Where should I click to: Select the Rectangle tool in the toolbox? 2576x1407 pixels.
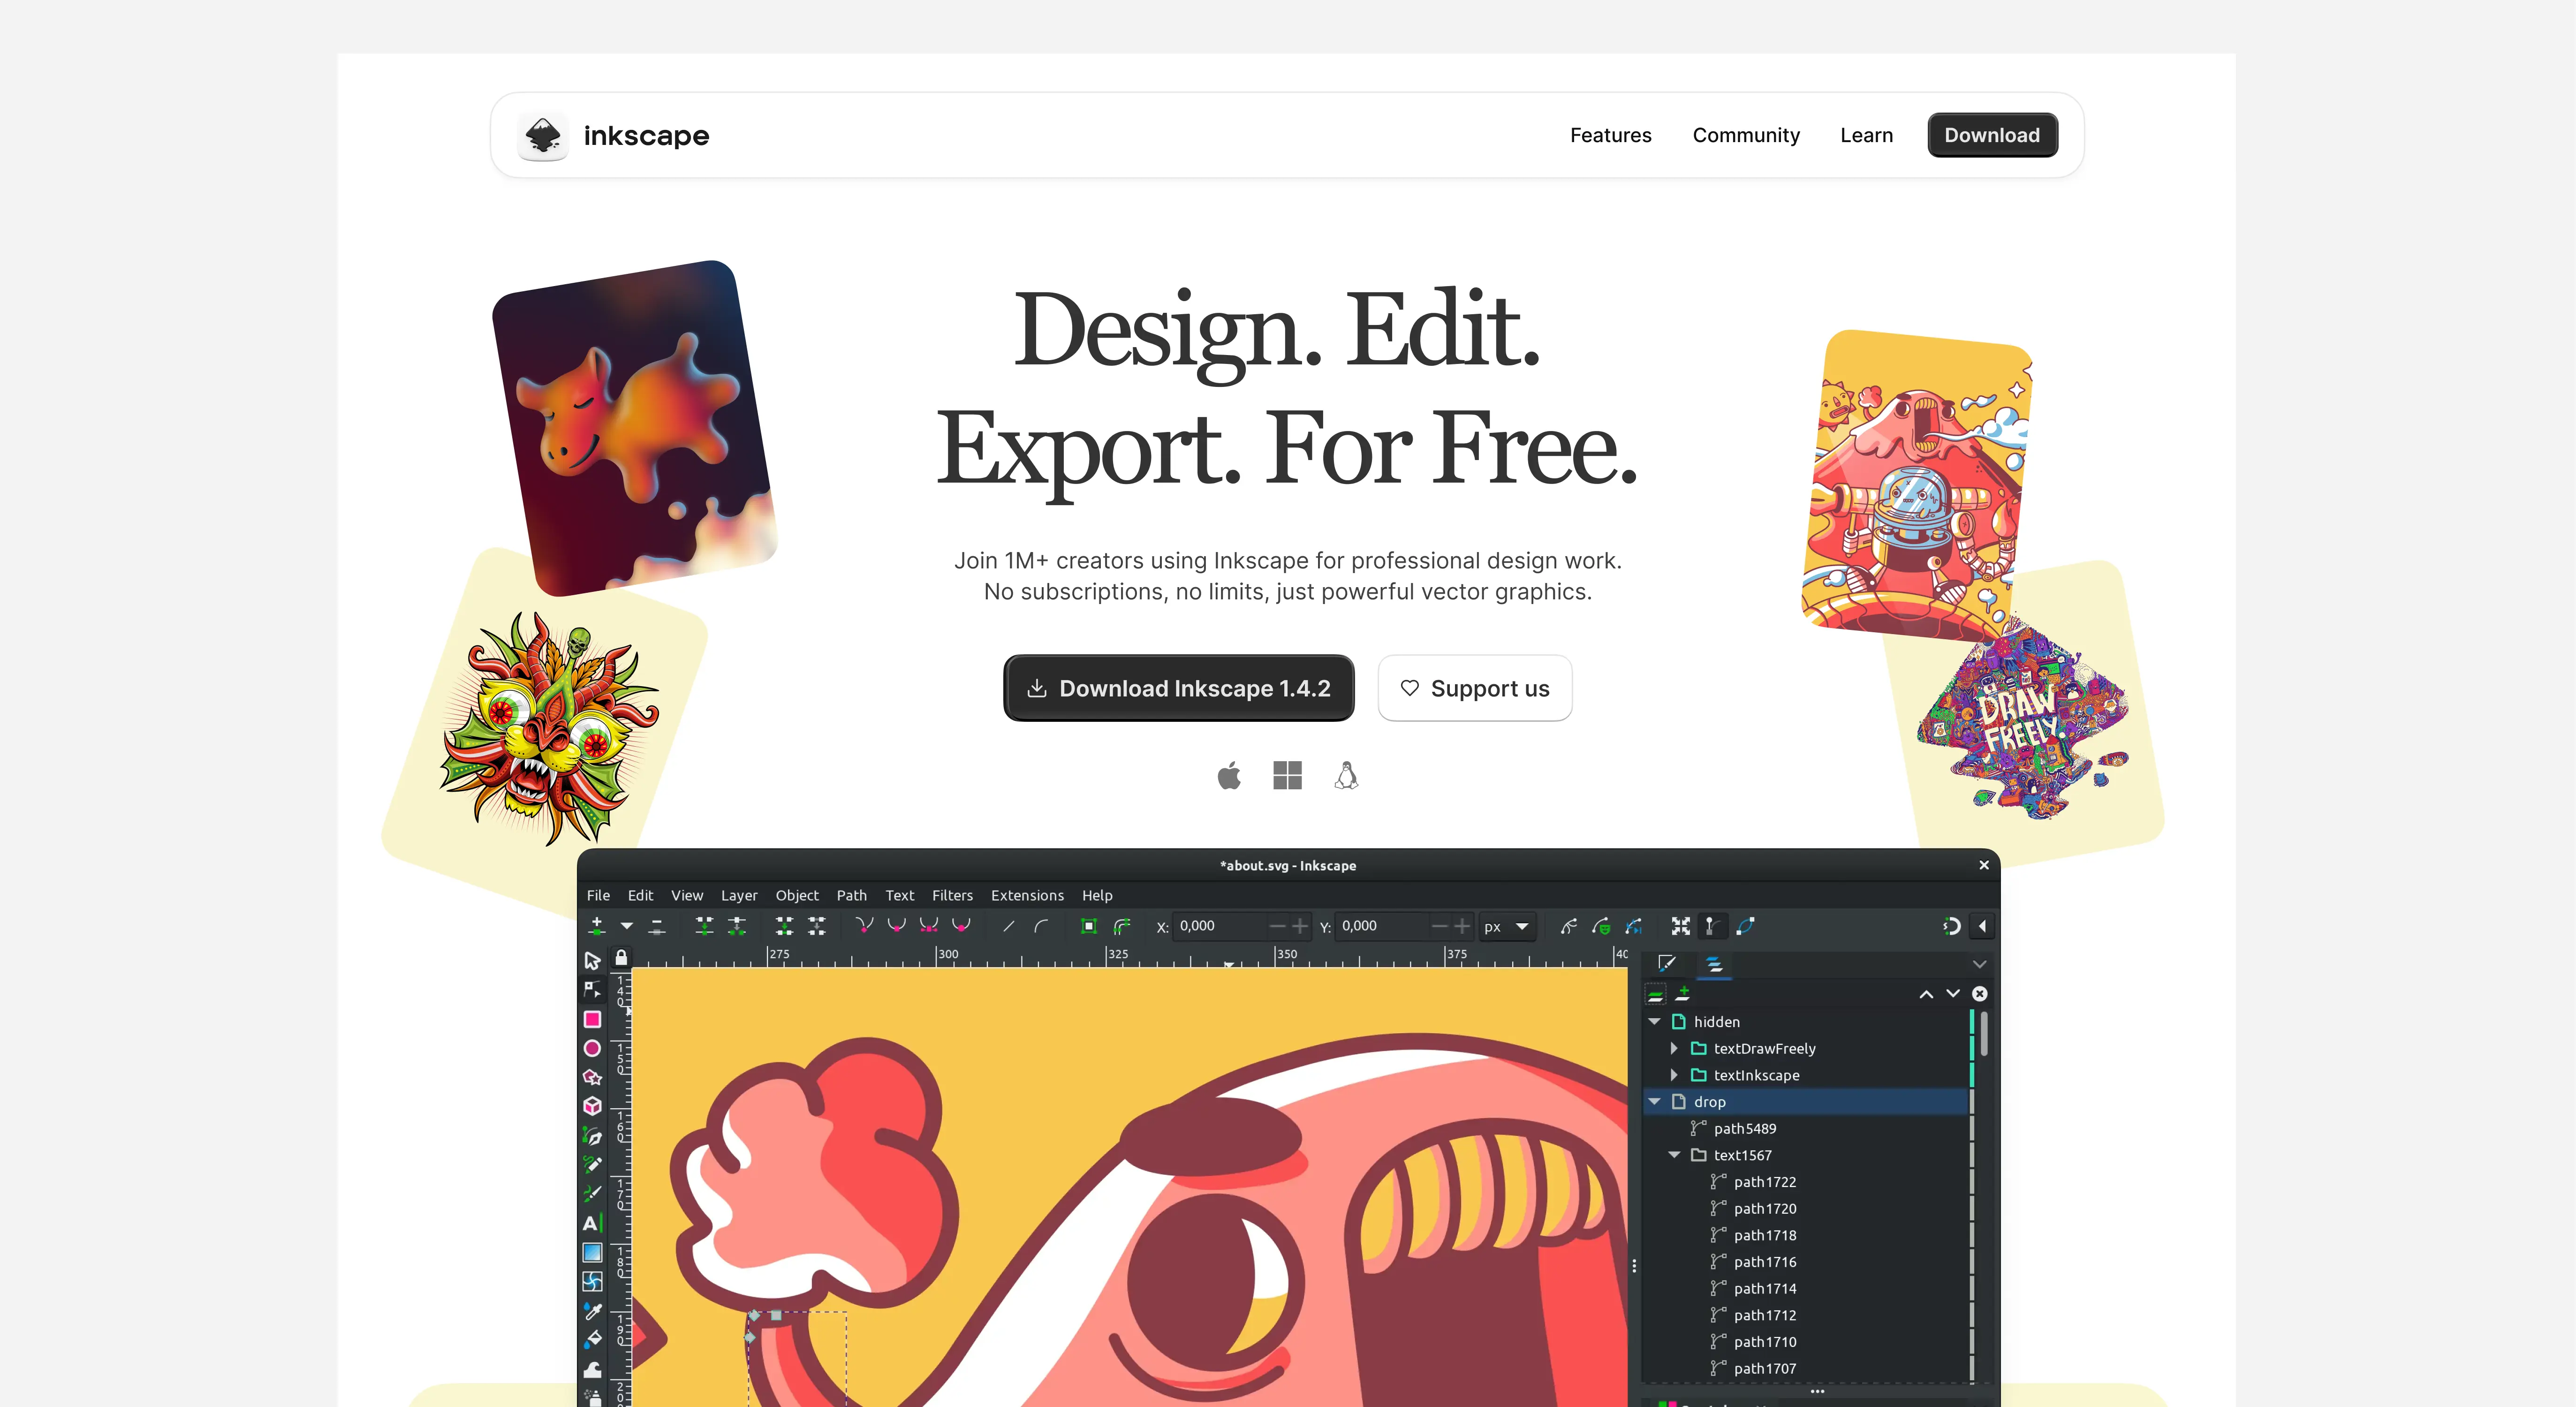coord(592,1019)
